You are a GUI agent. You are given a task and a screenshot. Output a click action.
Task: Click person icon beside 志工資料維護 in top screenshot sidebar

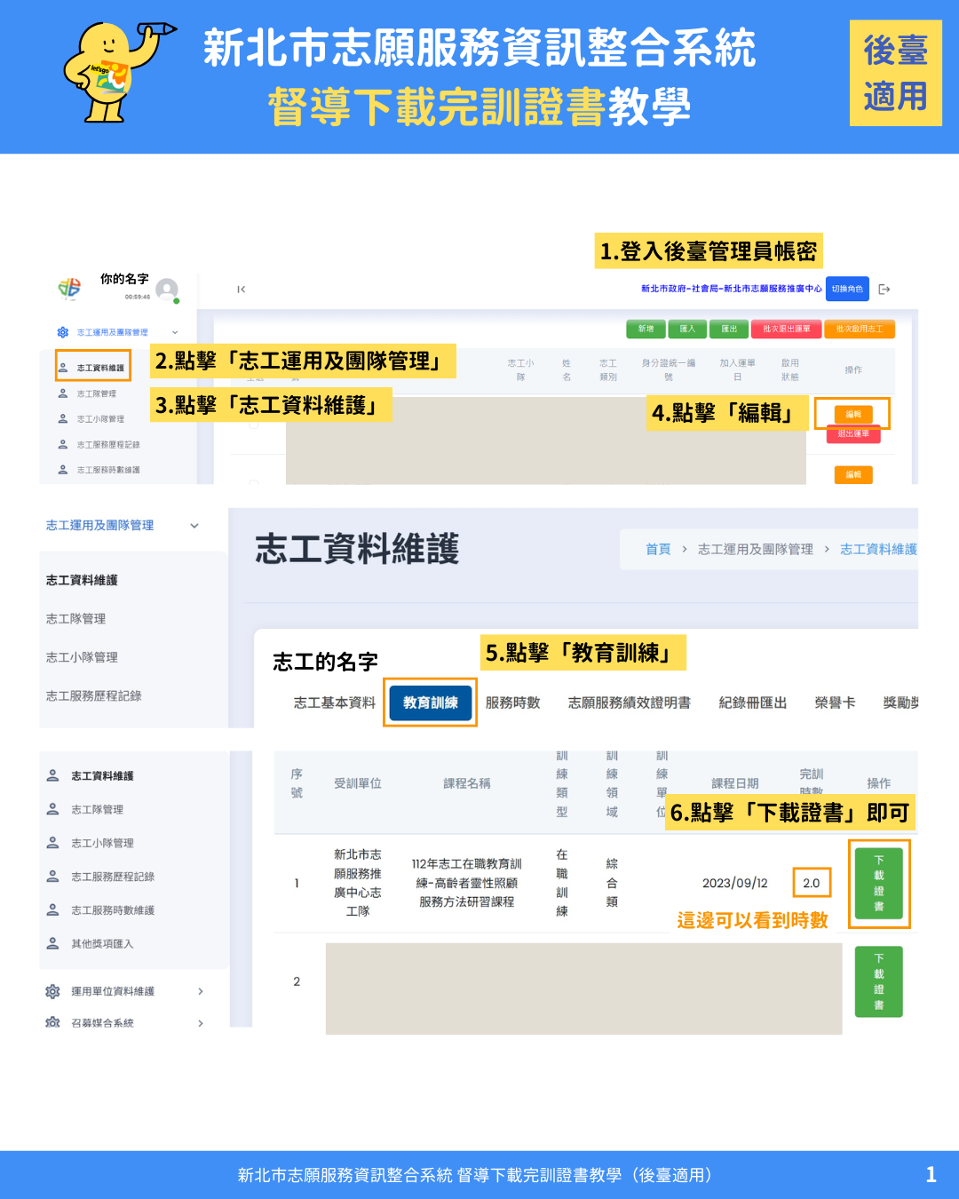tap(63, 368)
